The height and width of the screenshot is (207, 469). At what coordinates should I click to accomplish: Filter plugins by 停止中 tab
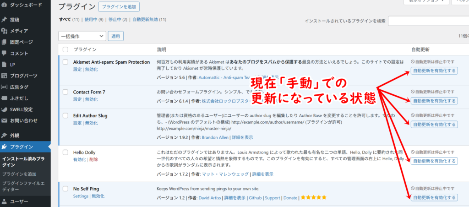tap(115, 19)
